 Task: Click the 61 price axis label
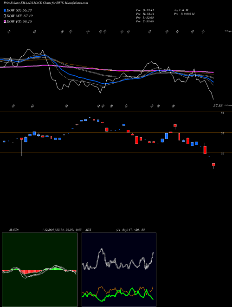pos(222,113)
